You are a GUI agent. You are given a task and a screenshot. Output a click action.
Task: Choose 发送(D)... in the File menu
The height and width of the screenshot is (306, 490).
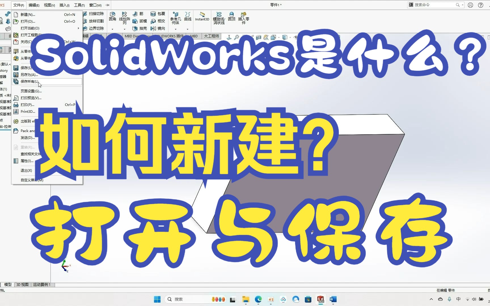point(28,137)
